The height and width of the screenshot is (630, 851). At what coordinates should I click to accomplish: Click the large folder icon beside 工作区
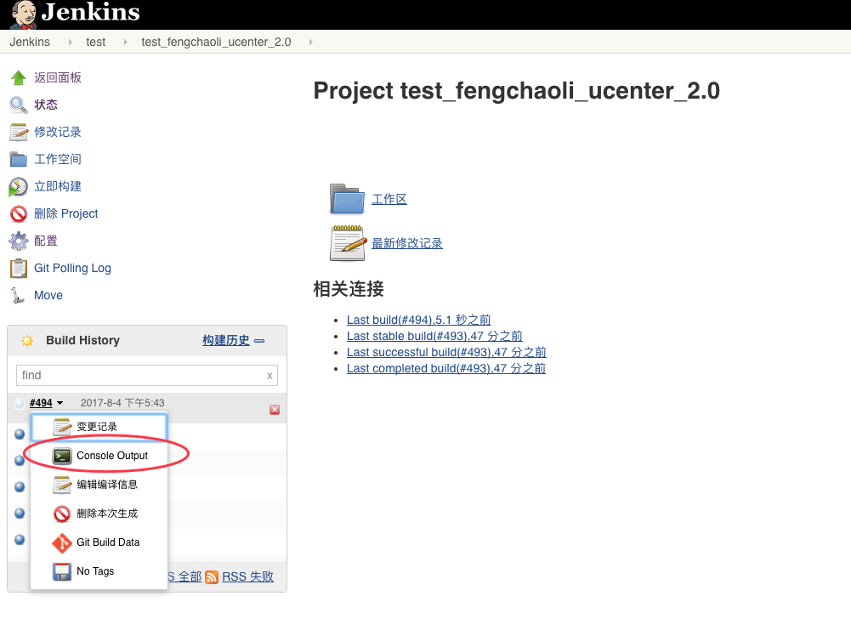348,199
